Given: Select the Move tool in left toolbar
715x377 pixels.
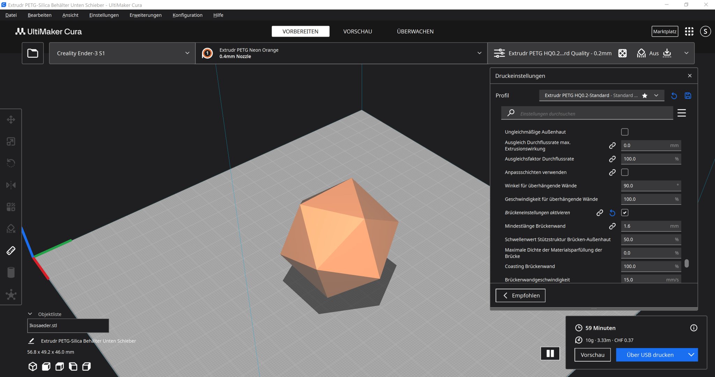Looking at the screenshot, I should (x=11, y=120).
